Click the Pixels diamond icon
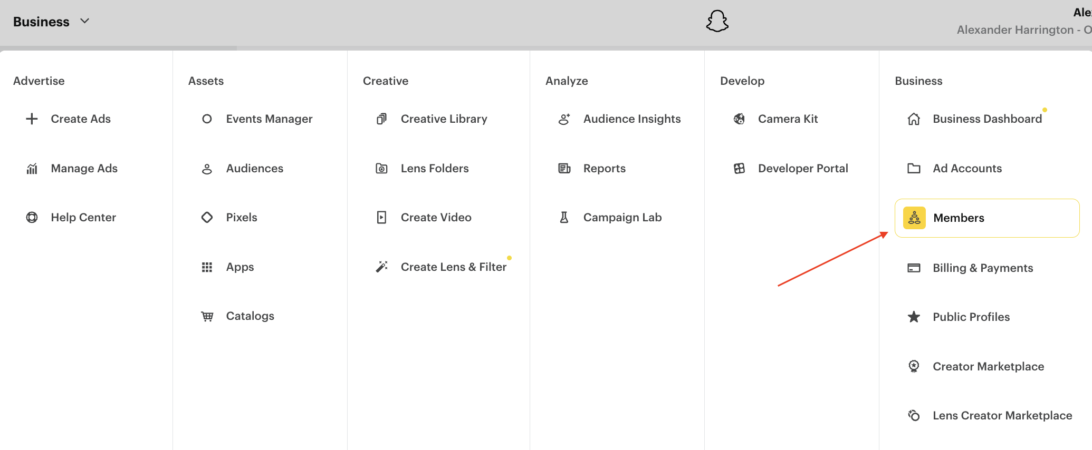Viewport: 1092px width, 450px height. point(207,218)
